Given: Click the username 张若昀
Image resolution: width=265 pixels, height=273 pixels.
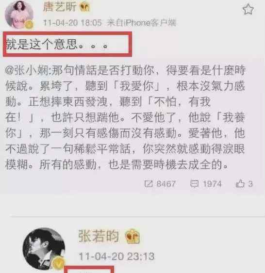Looking at the screenshot, I should (x=99, y=236).
